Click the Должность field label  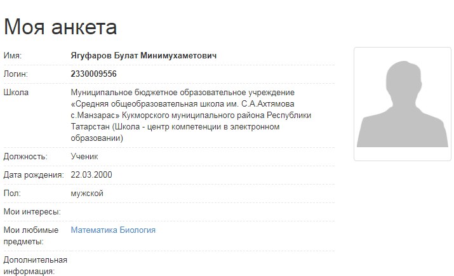point(25,157)
